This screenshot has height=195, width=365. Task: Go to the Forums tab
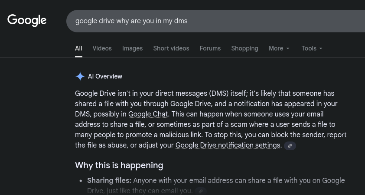coord(210,48)
